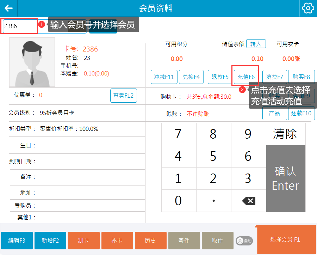
Task: Select the 兑换F4 exchange button
Action: pos(191,77)
